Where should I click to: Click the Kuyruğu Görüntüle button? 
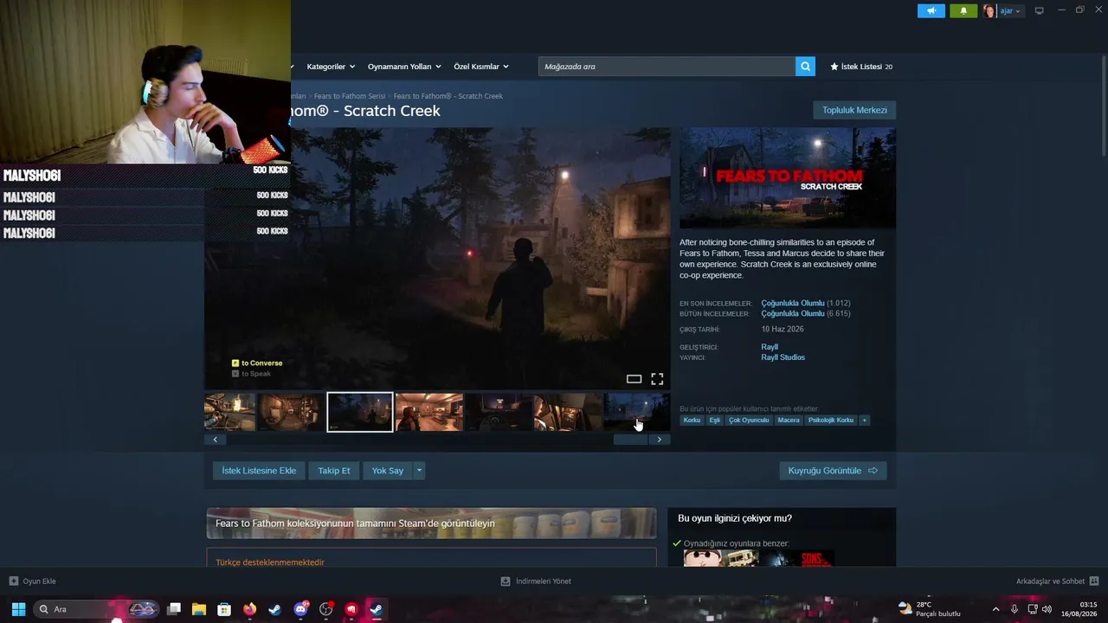pyautogui.click(x=833, y=471)
